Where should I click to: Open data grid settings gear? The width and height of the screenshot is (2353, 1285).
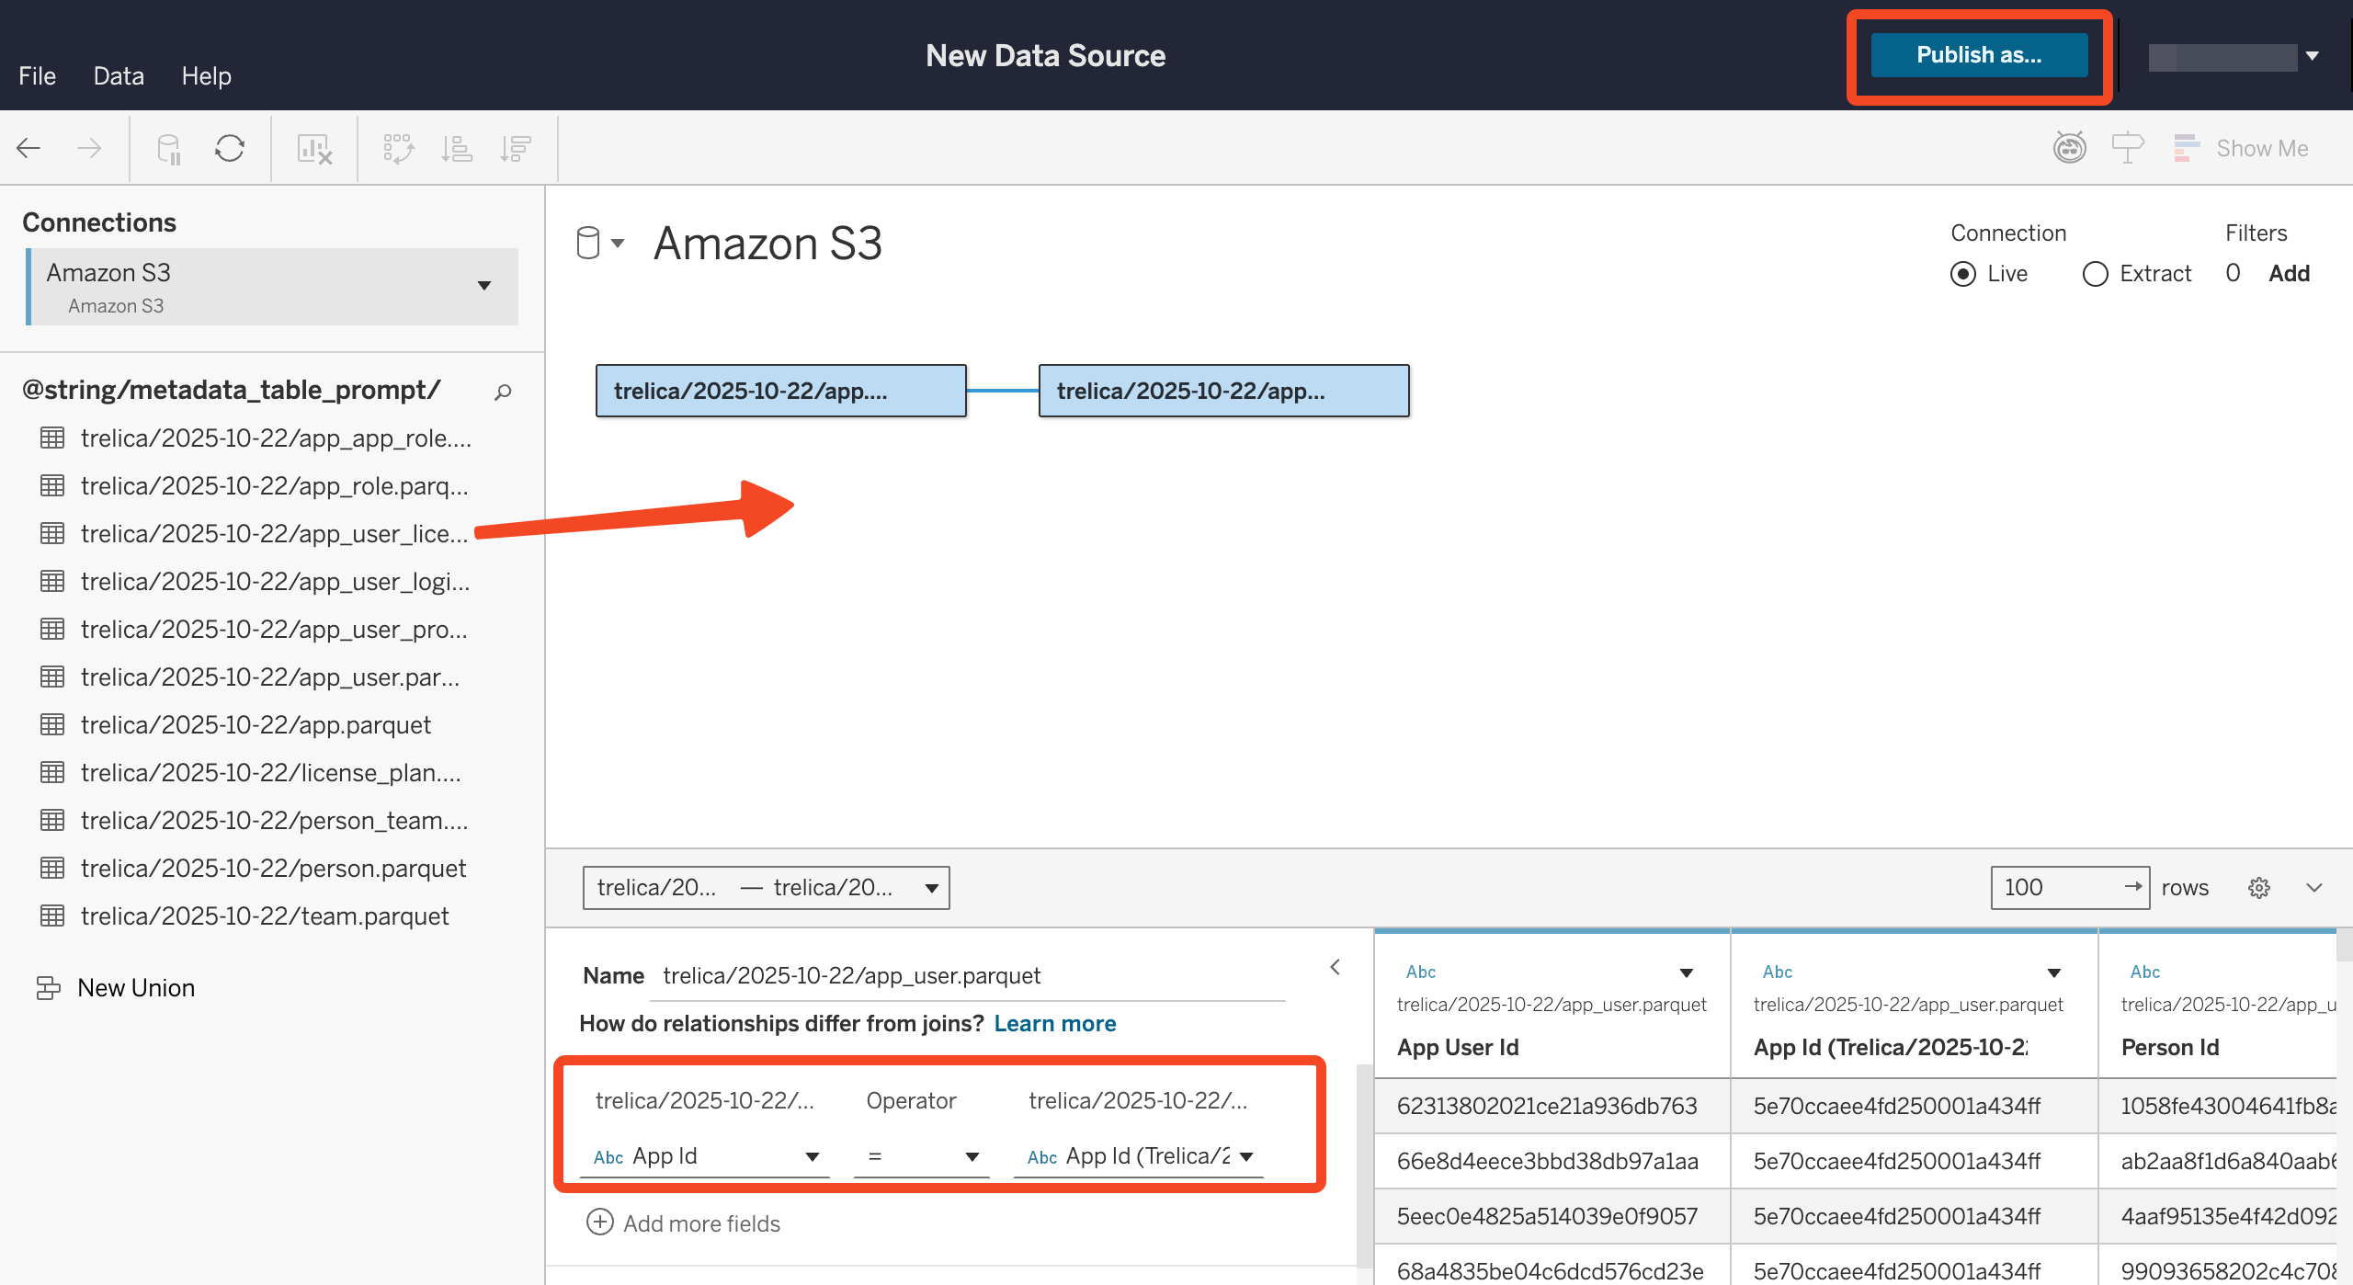click(2259, 888)
